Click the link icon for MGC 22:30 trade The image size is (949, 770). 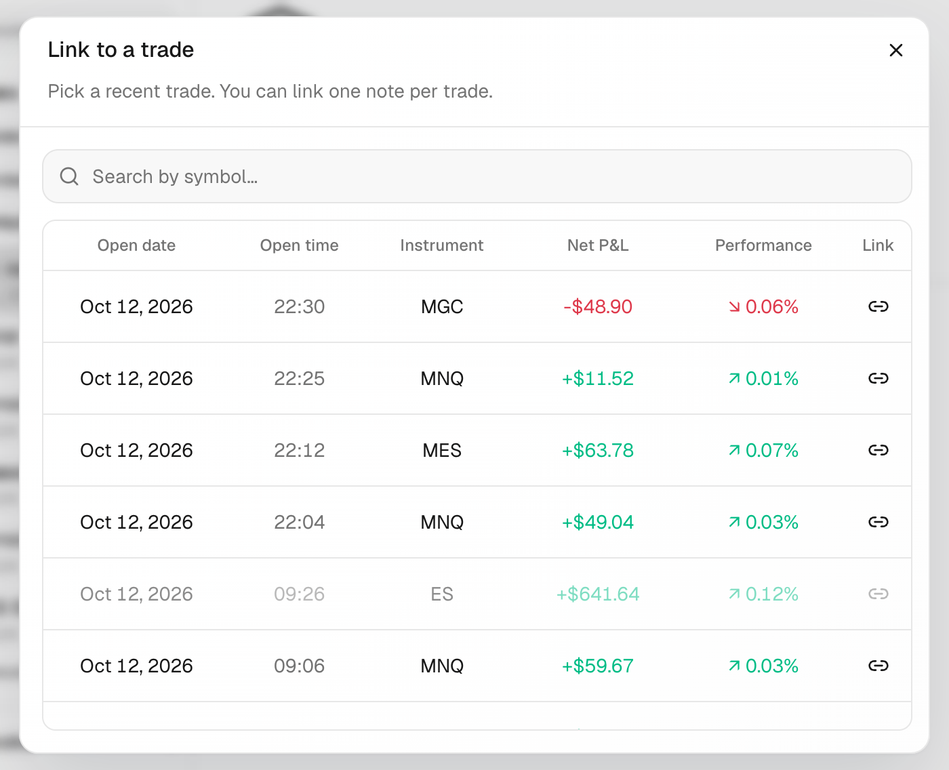point(878,306)
